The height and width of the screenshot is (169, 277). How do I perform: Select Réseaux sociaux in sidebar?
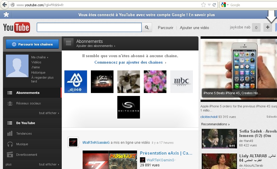[x=32, y=103]
